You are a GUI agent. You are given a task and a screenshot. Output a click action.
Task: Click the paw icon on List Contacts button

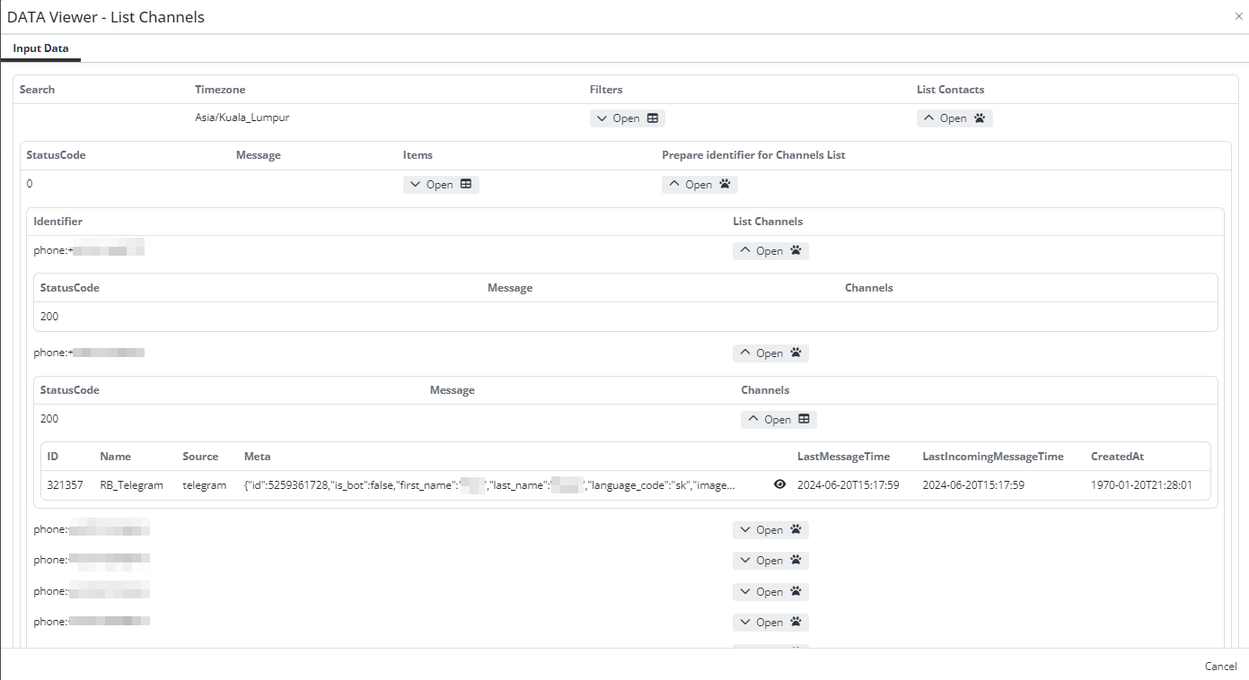point(980,118)
